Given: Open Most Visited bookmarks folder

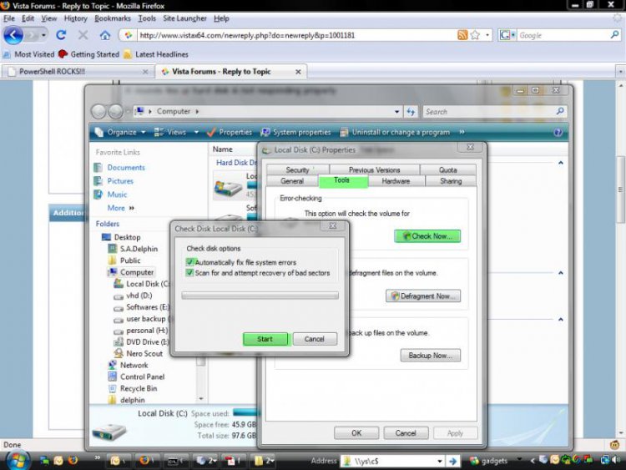Looking at the screenshot, I should pyautogui.click(x=28, y=54).
